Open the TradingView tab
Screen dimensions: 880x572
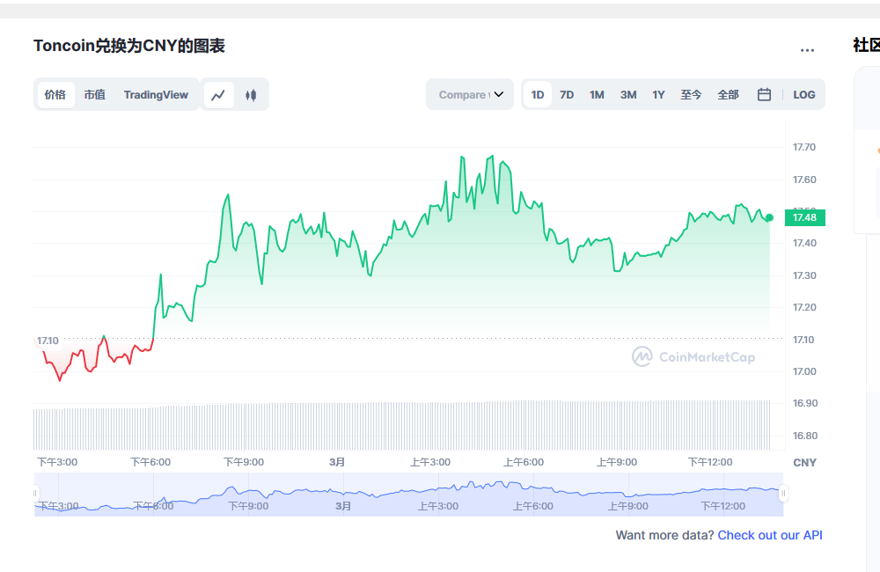tap(156, 94)
